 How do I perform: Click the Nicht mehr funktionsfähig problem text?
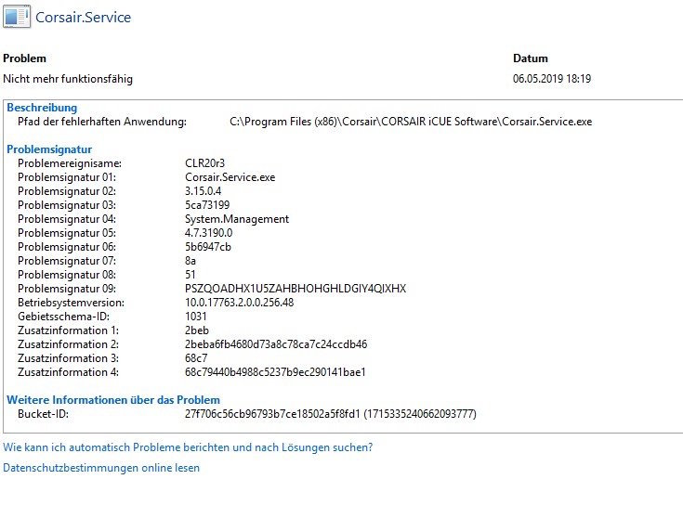(x=68, y=79)
